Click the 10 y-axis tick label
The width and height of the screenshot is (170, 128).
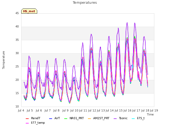(x=17, y=107)
